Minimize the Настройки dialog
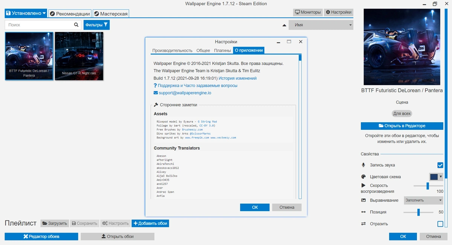 pos(278,42)
